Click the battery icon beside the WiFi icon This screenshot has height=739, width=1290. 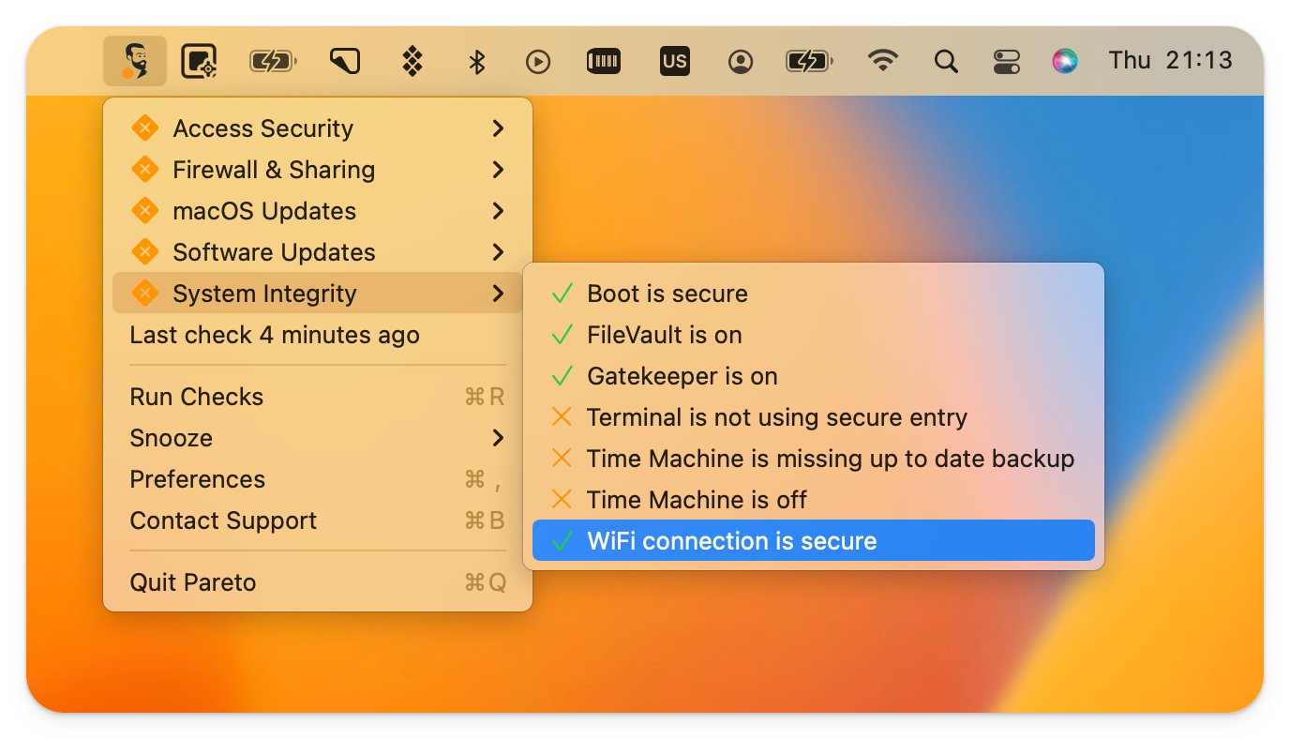coord(809,62)
